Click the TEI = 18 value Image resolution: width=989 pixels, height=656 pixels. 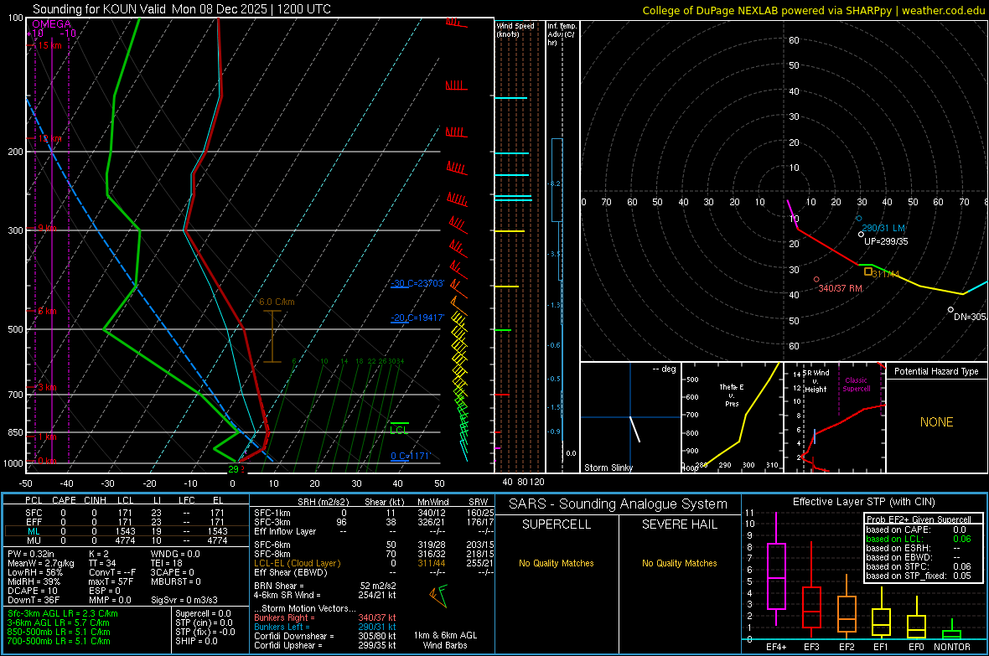[x=167, y=563]
